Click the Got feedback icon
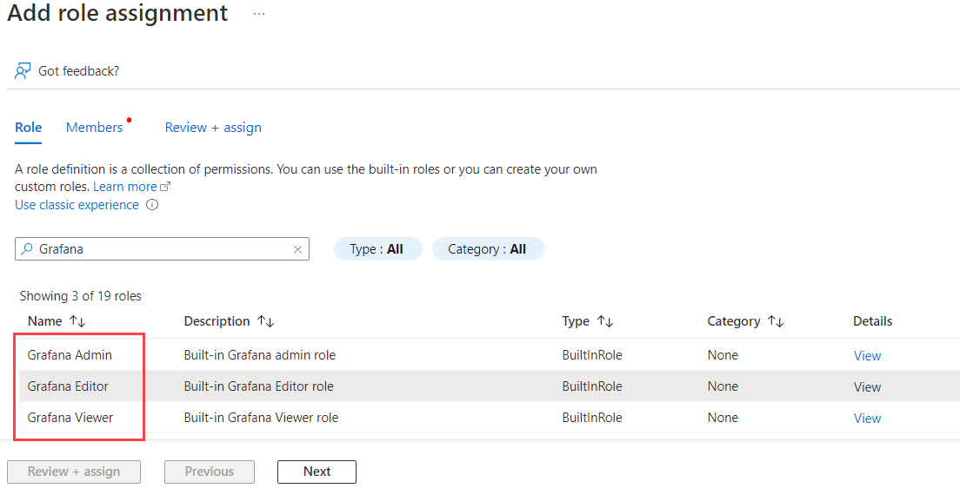960x495 pixels. pos(23,70)
